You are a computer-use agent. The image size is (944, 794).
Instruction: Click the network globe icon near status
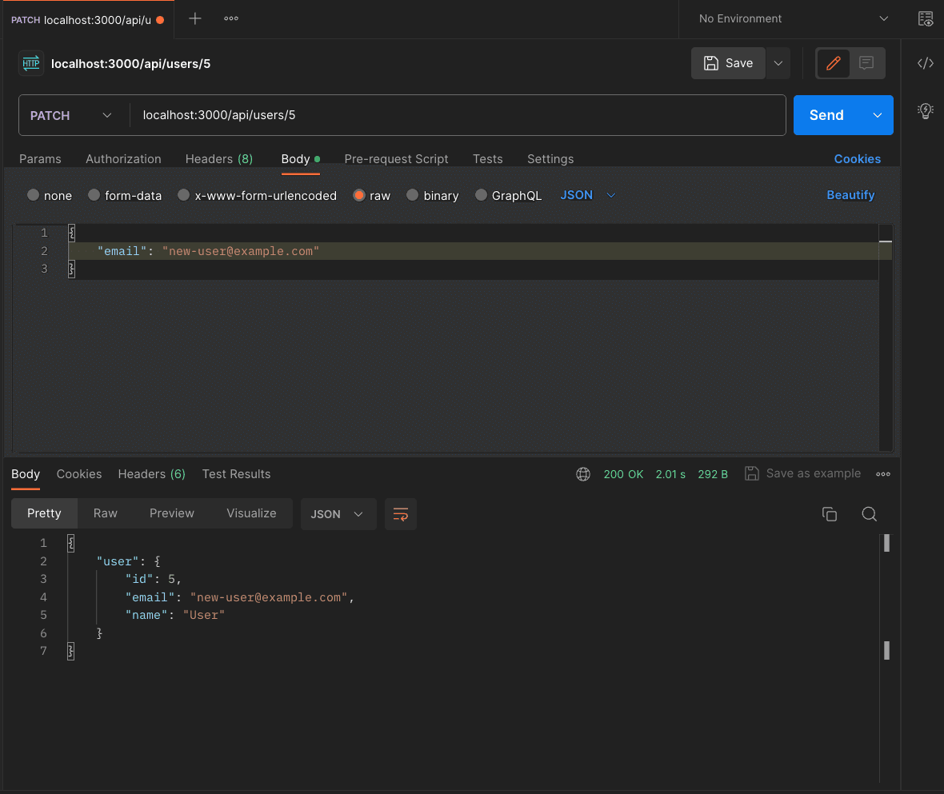click(583, 473)
